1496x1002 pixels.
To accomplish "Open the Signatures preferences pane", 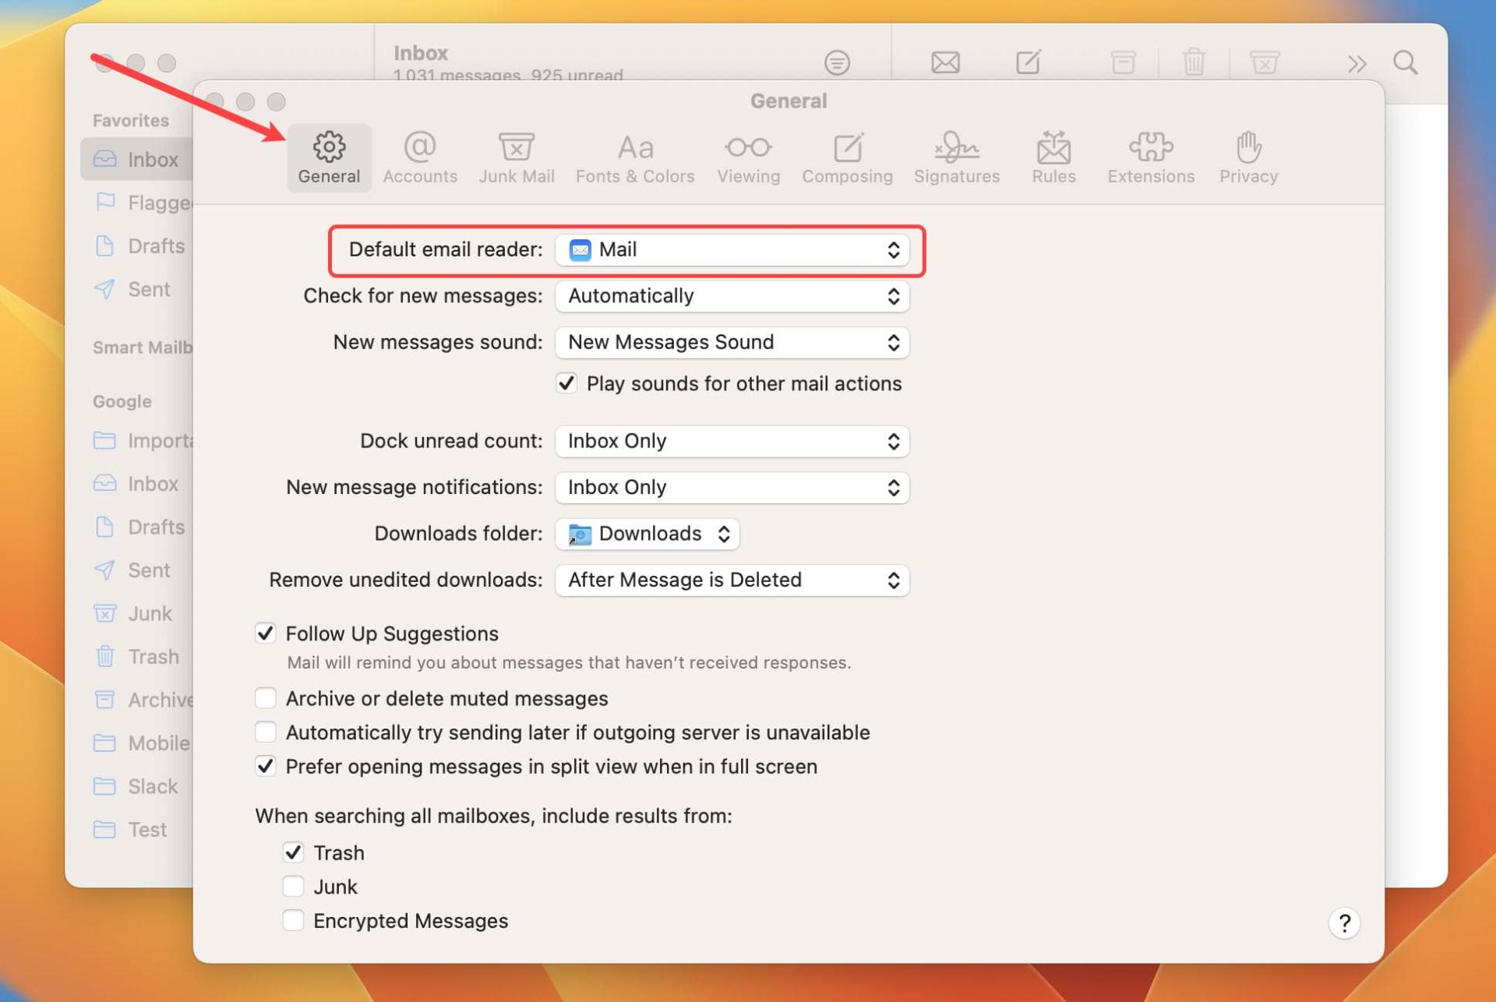I will pyautogui.click(x=956, y=157).
